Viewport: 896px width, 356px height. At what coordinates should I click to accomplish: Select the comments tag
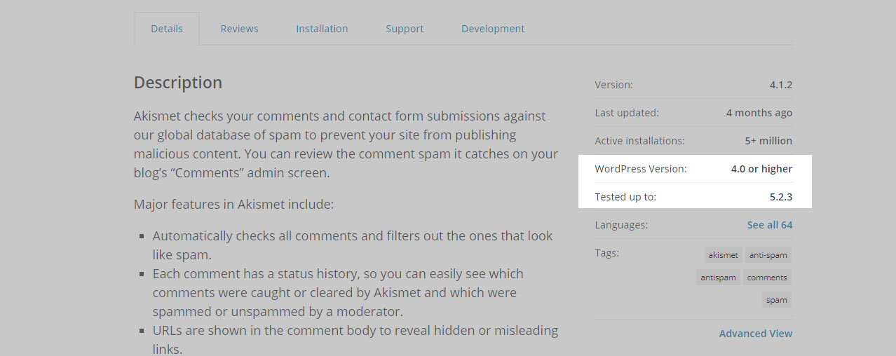click(767, 278)
